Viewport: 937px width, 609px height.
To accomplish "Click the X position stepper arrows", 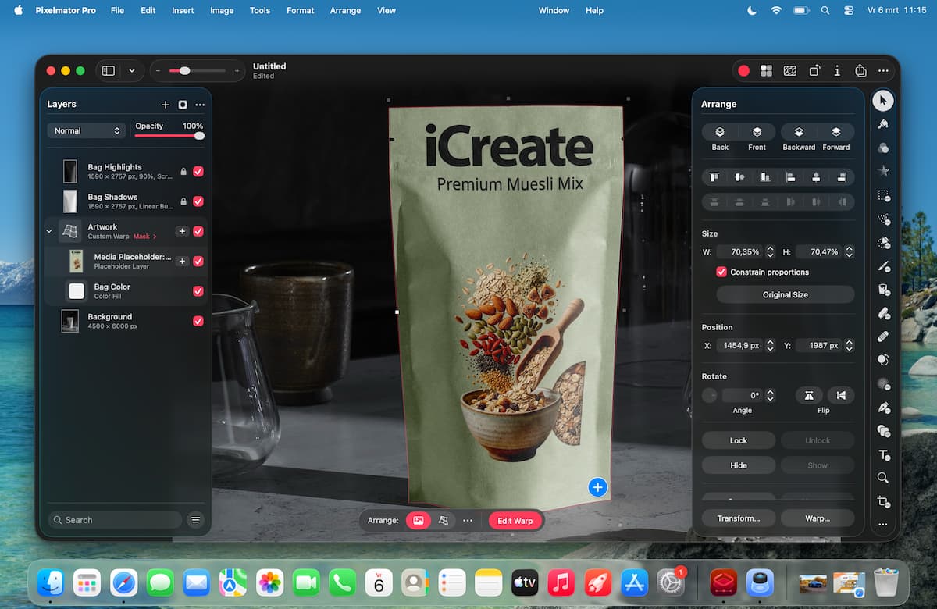I will (x=770, y=345).
